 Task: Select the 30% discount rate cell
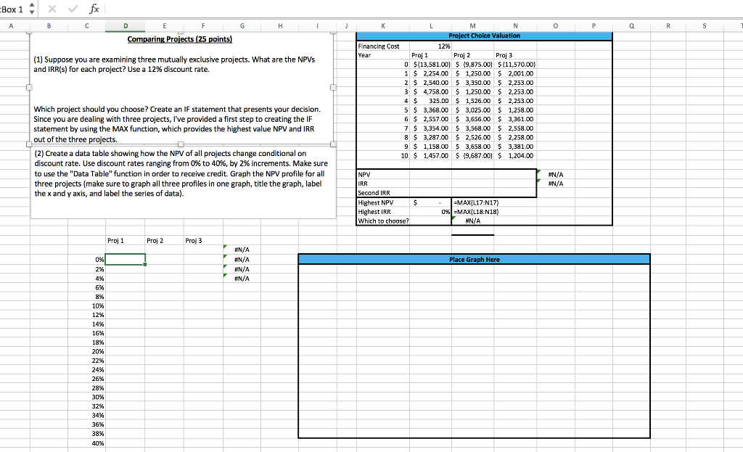tap(87, 397)
